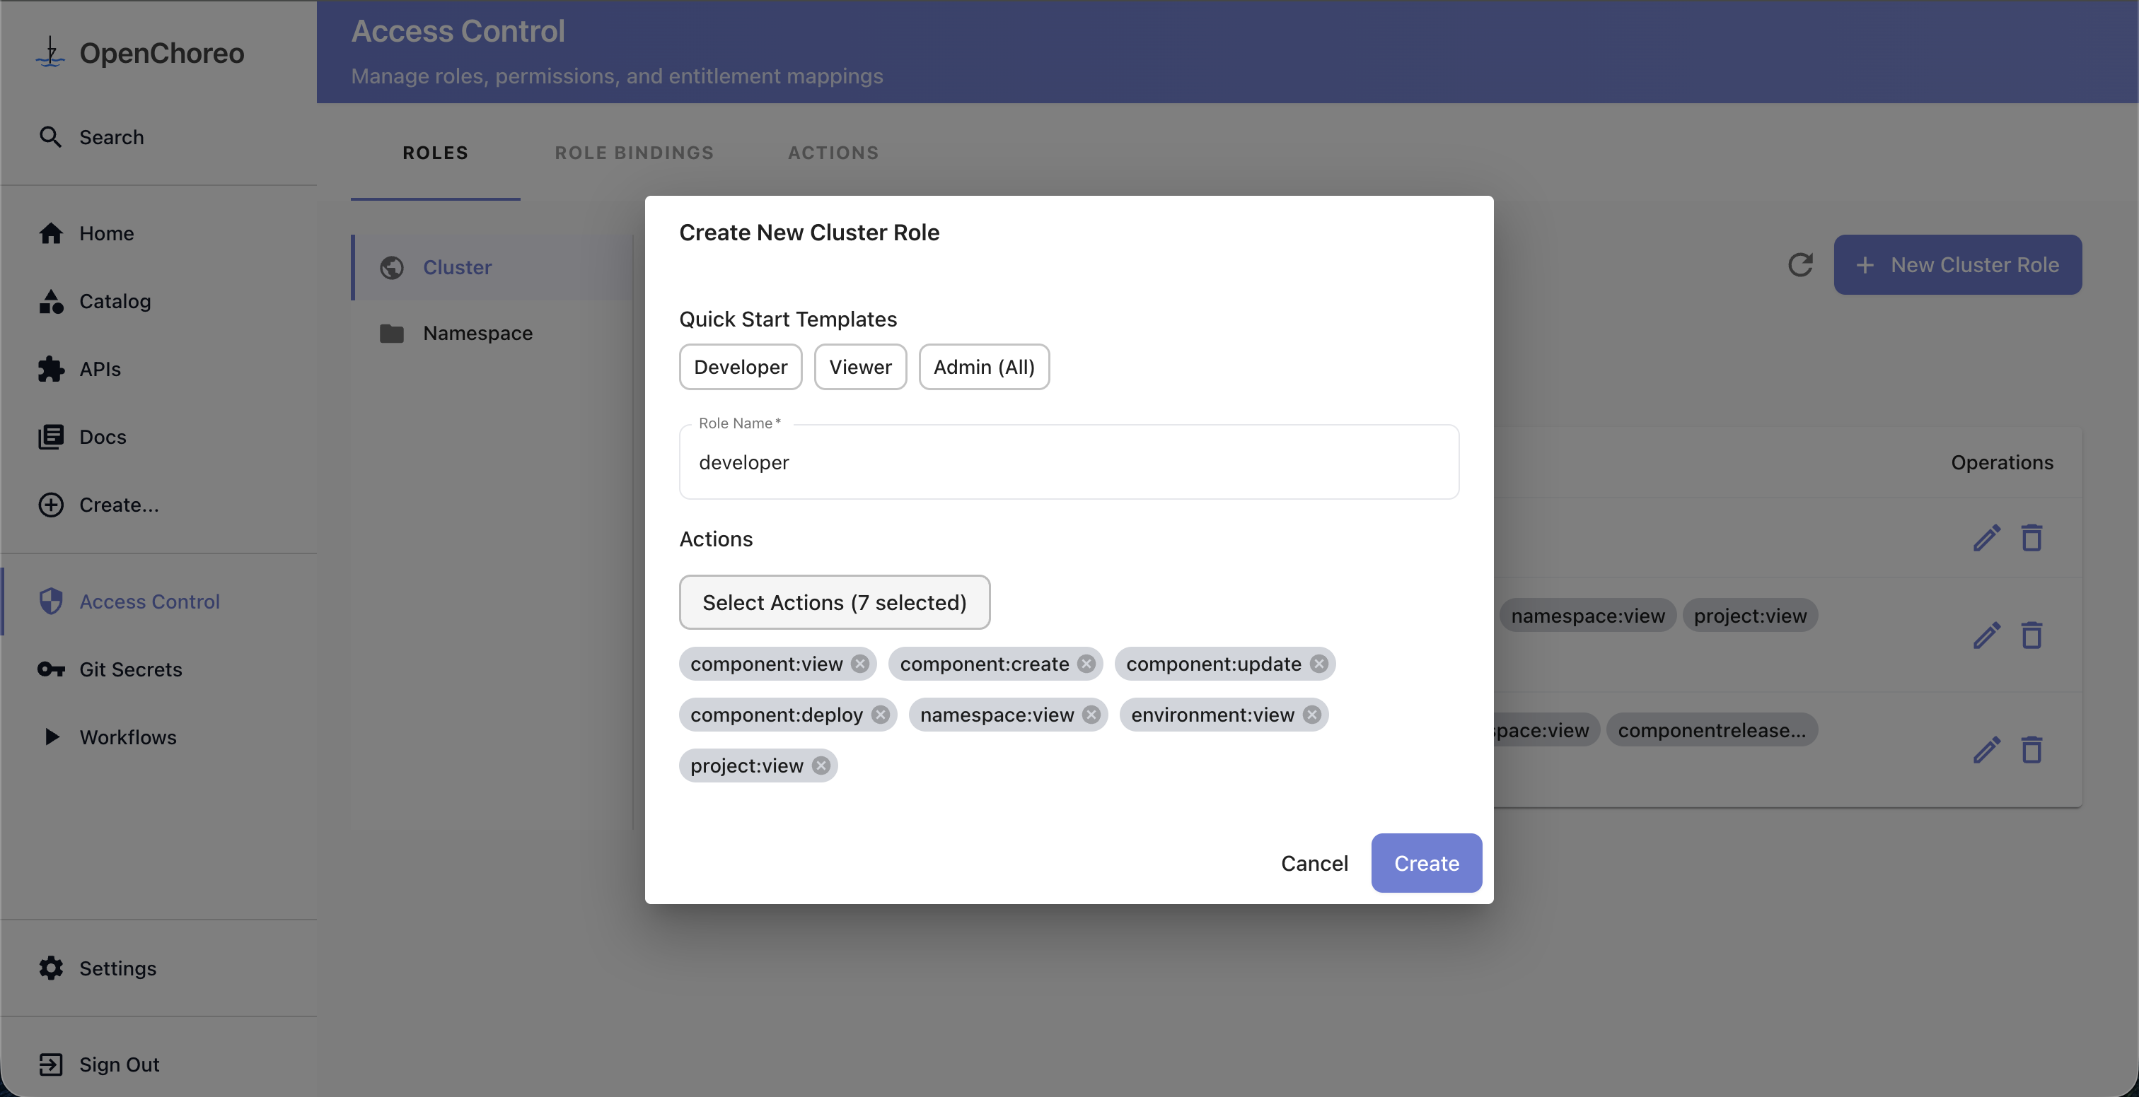
Task: Apply the Viewer quick start template
Action: point(859,367)
